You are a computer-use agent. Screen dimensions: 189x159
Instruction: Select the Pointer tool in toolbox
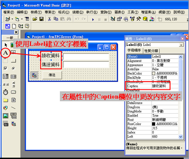click(x=6, y=45)
